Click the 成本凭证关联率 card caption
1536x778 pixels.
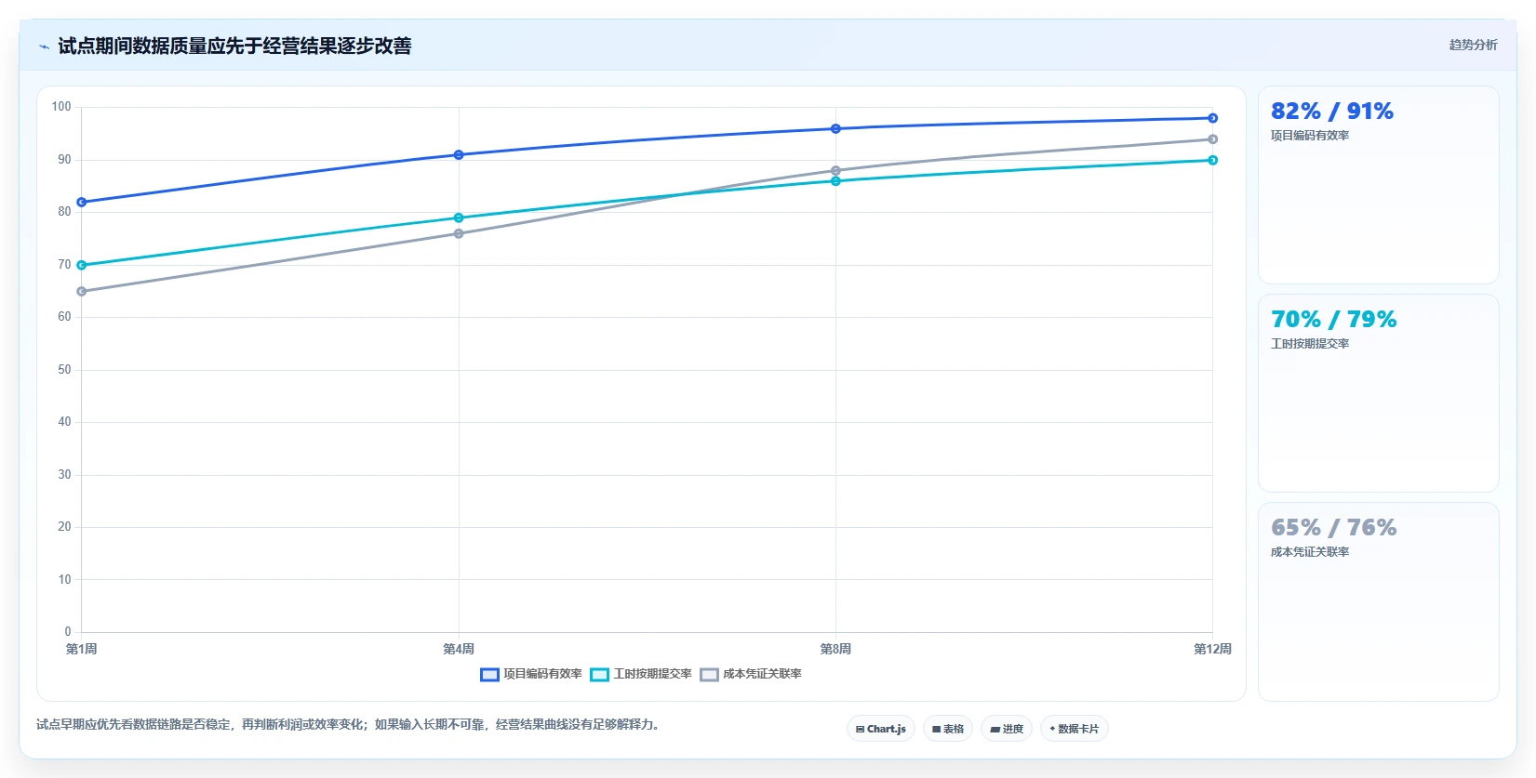1310,552
